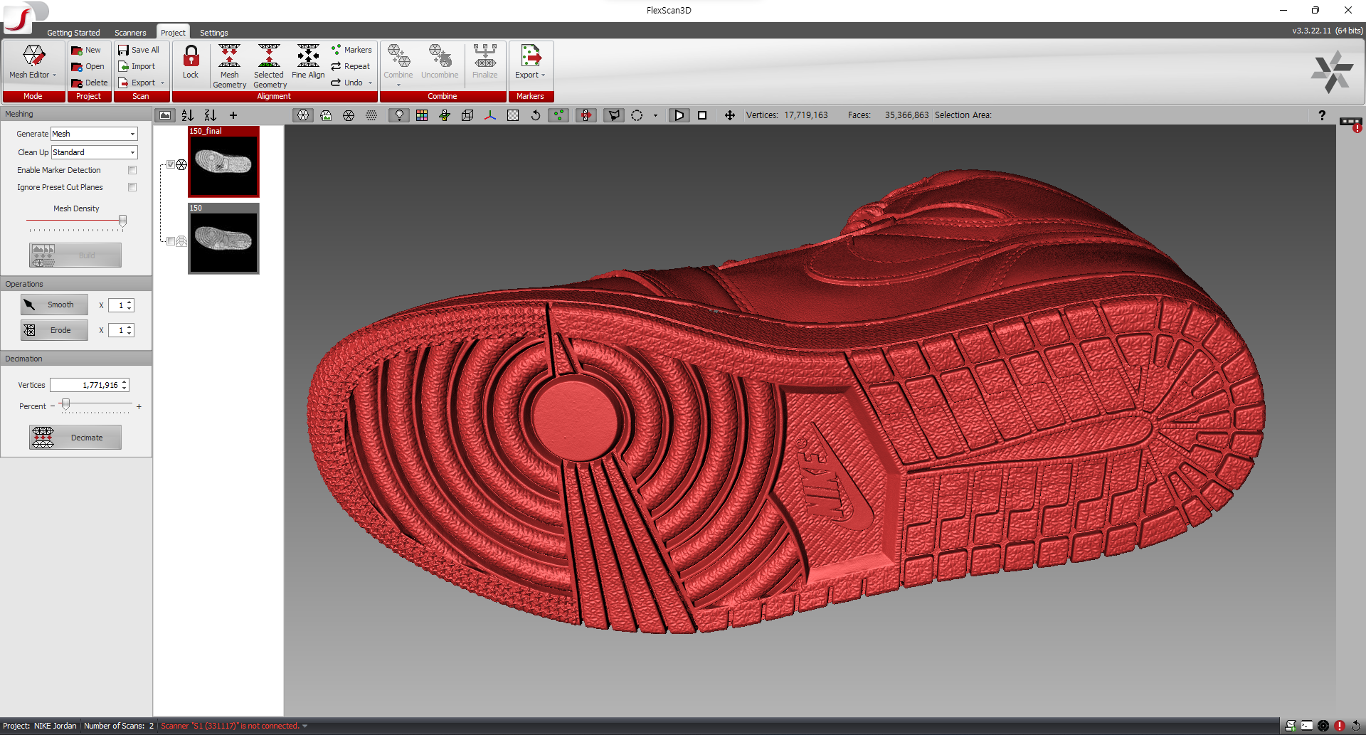Select point cloud view icon
This screenshot has width=1366, height=735.
(371, 115)
